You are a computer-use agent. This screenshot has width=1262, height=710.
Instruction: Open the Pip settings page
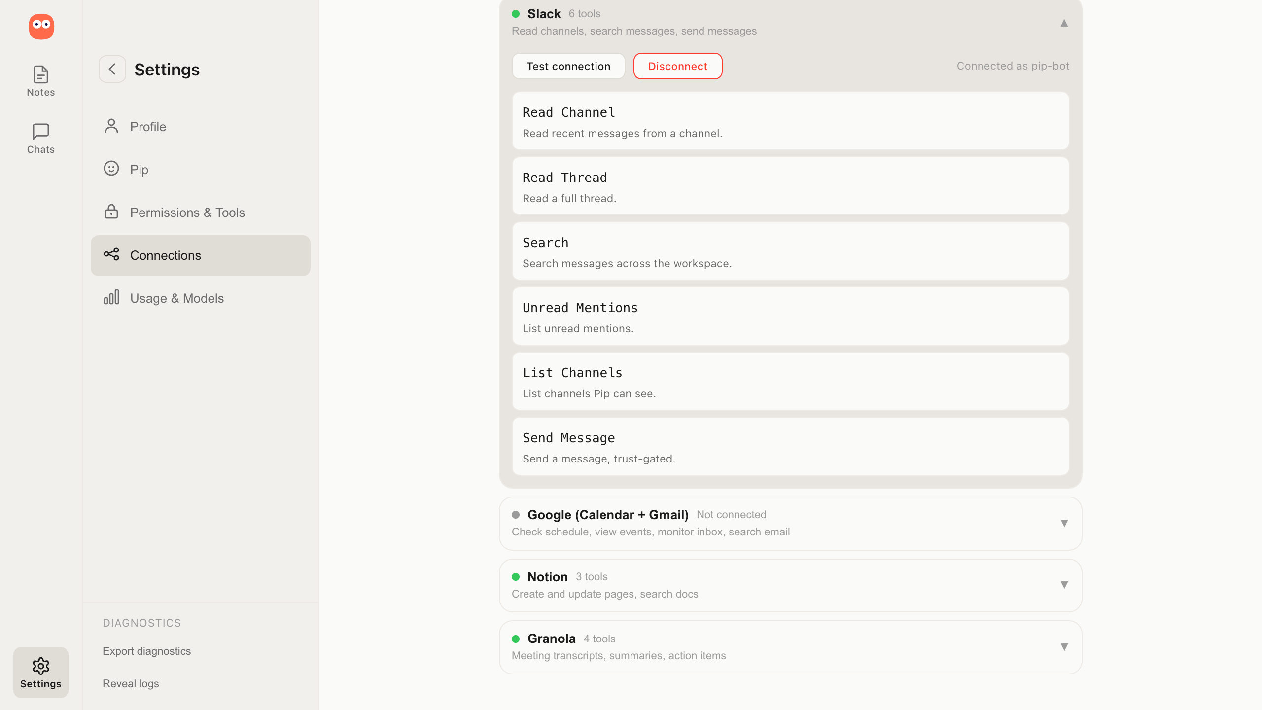201,170
